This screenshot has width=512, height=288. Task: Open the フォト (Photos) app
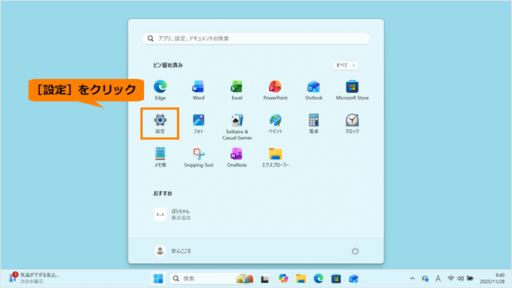click(x=198, y=124)
